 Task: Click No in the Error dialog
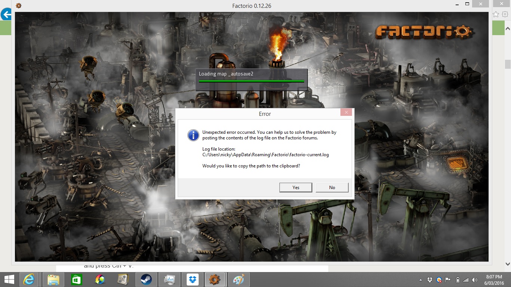(x=332, y=187)
